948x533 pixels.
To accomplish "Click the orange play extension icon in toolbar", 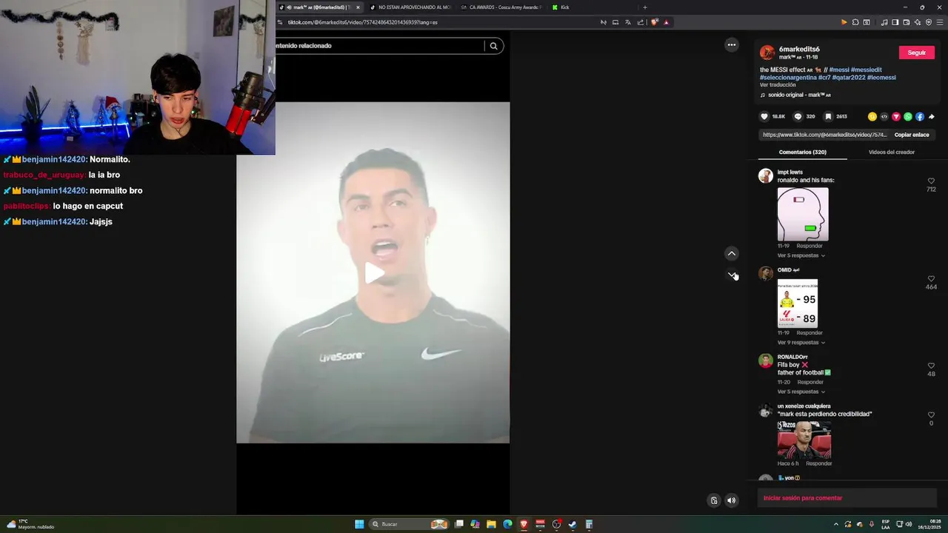I will (844, 22).
